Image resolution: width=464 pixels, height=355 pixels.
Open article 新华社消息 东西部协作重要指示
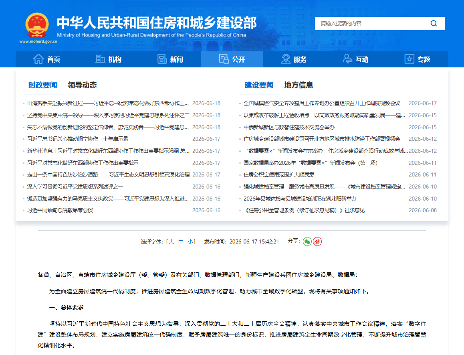(108, 151)
